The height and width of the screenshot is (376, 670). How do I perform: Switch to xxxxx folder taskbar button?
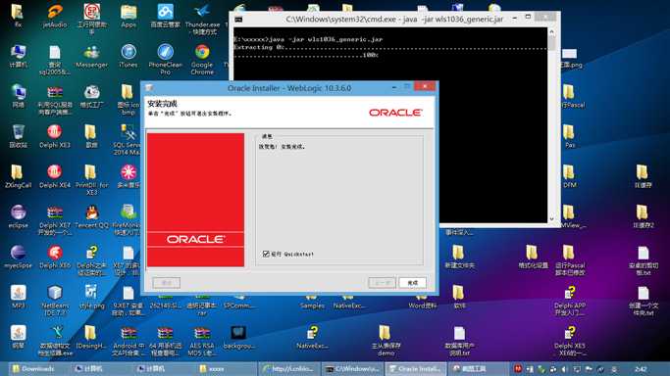(227, 369)
